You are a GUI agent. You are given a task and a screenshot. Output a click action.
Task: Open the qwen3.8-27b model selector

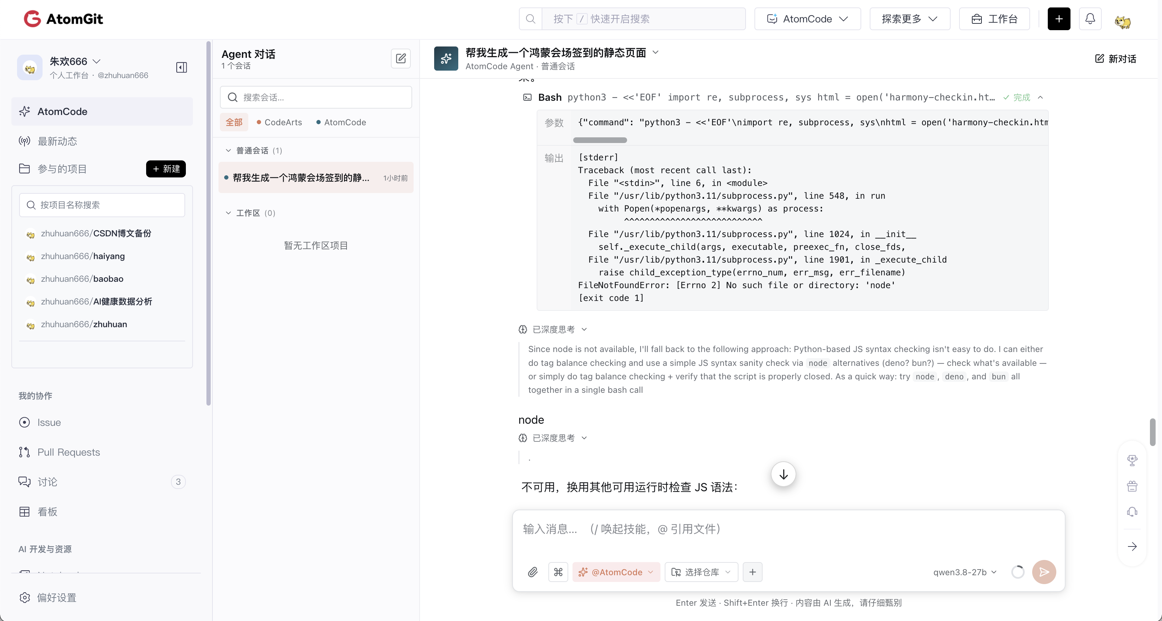point(964,572)
